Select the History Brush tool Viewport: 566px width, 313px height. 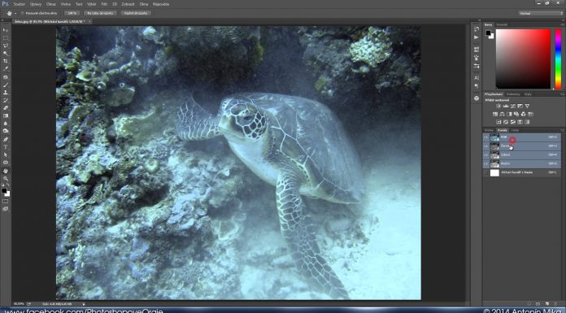(x=6, y=100)
